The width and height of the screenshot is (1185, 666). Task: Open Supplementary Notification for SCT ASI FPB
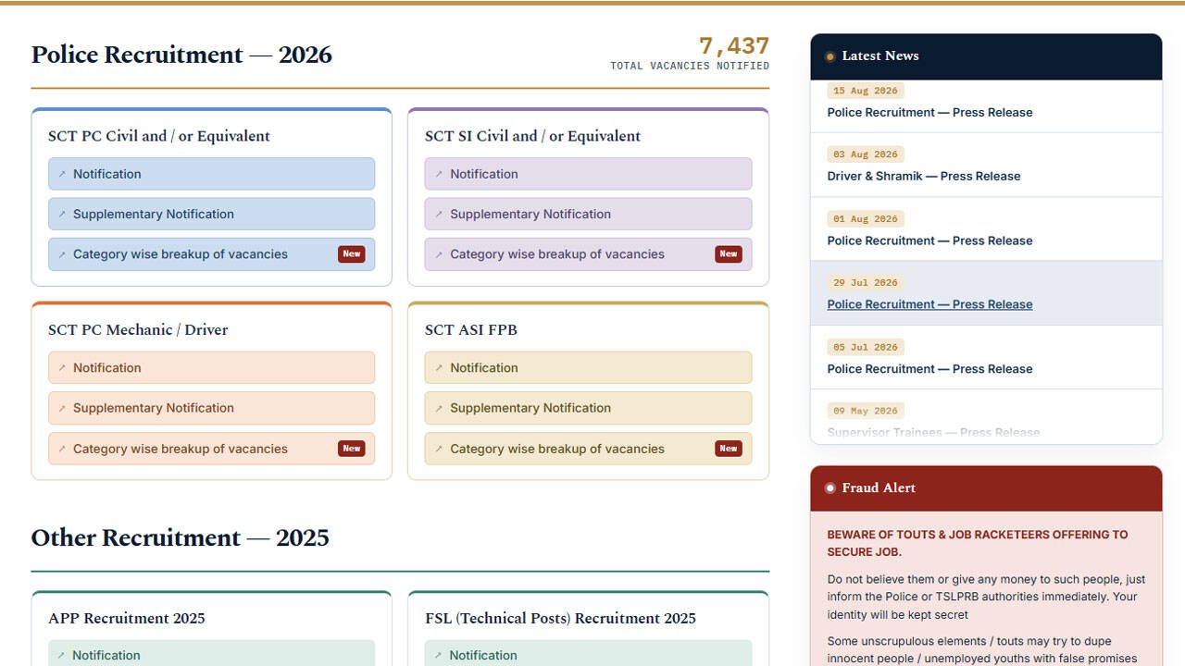pyautogui.click(x=588, y=408)
